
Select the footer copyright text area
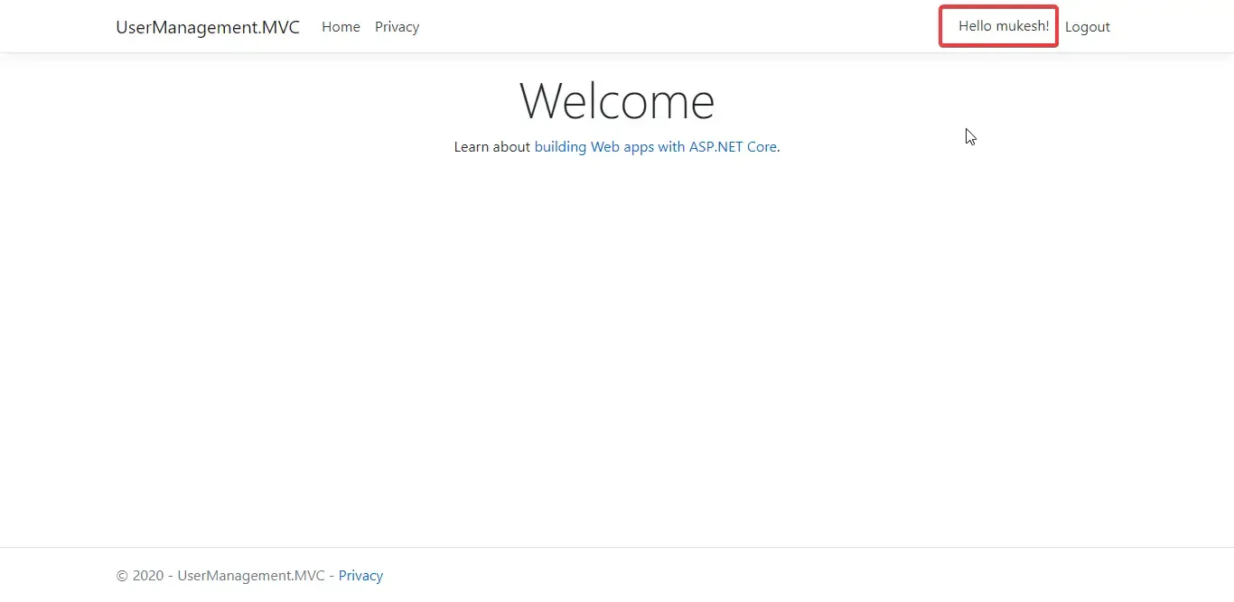pos(220,575)
